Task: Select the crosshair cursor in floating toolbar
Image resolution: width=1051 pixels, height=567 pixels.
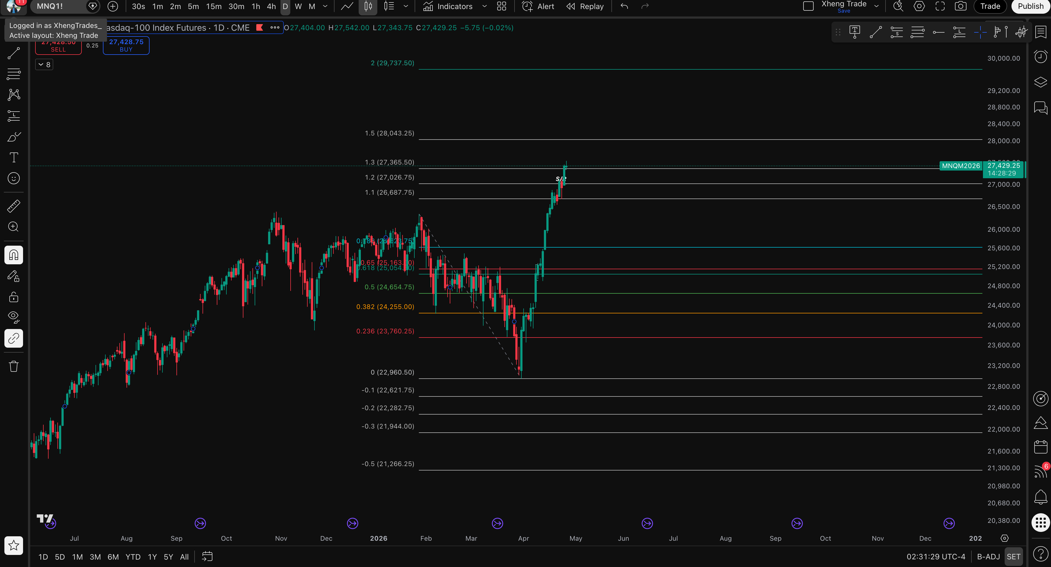Action: point(980,32)
